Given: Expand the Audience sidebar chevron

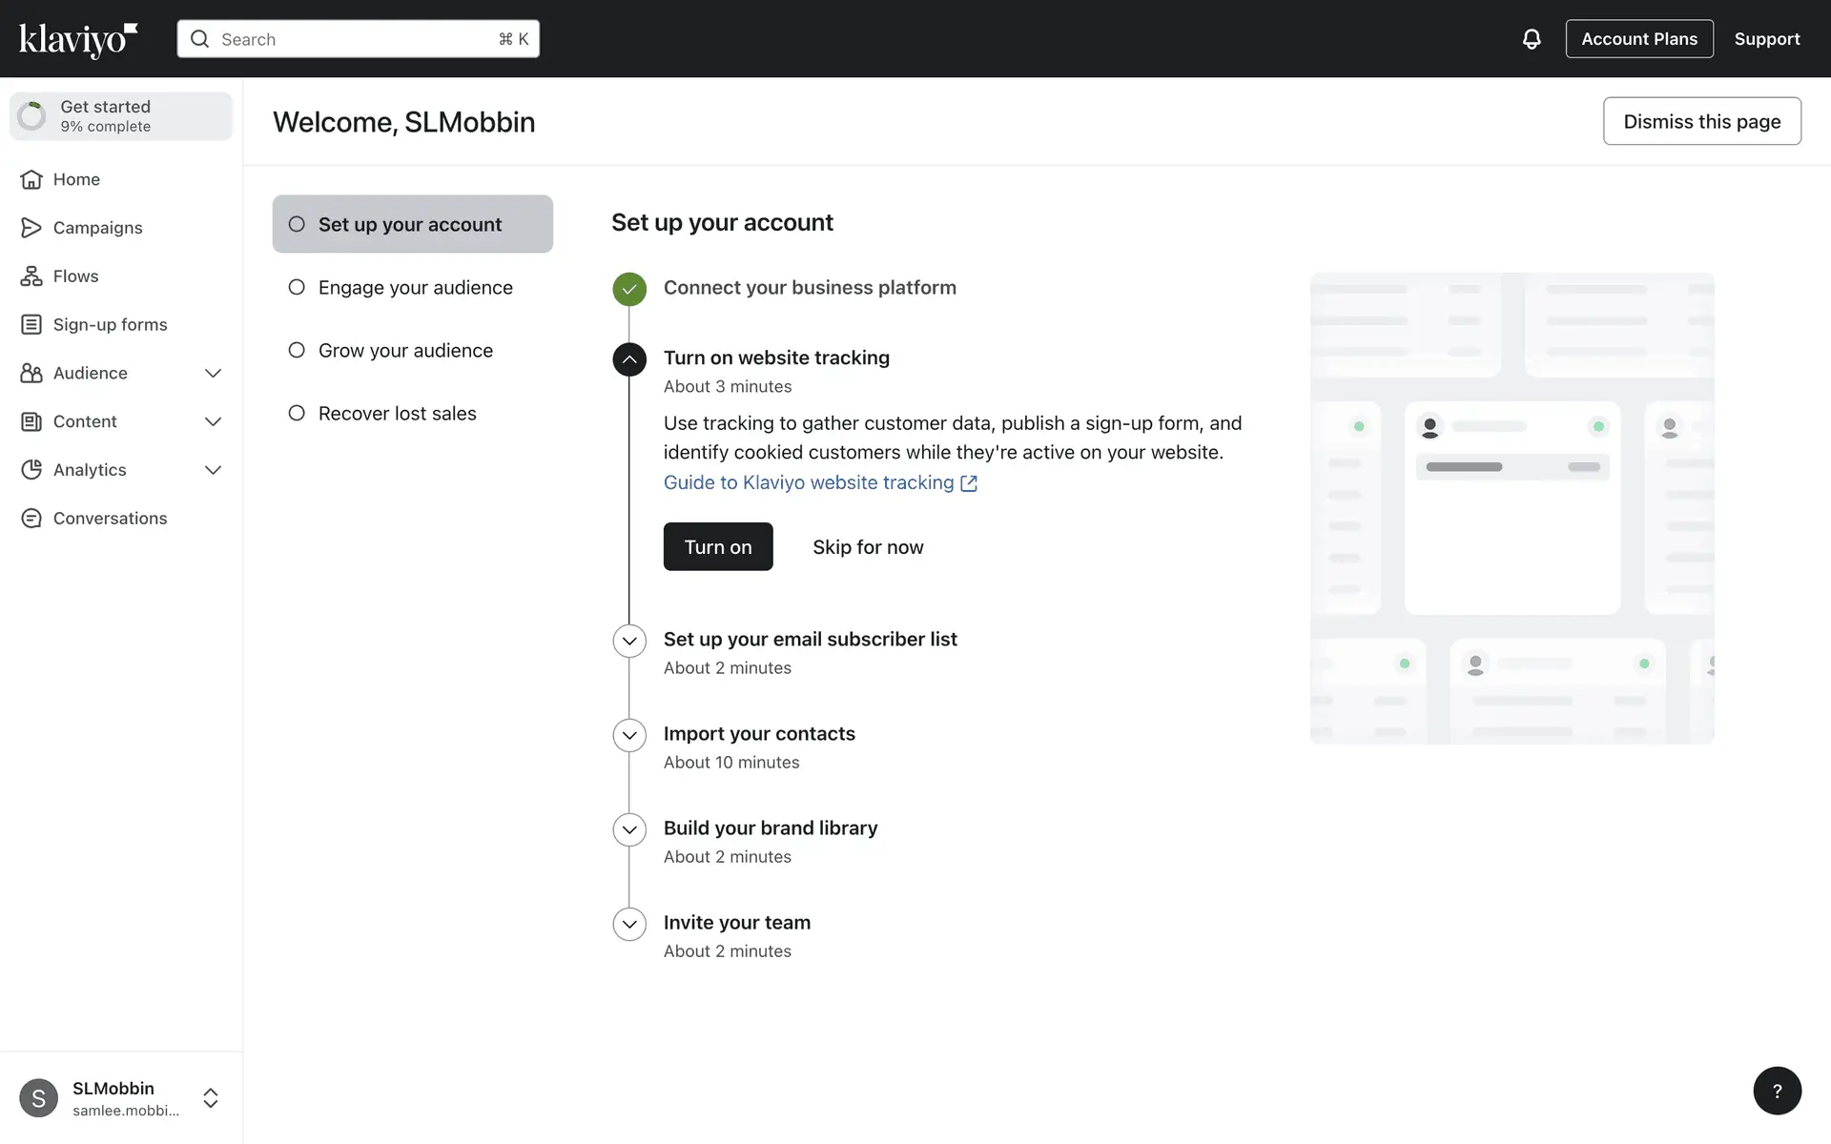Looking at the screenshot, I should click(x=213, y=374).
